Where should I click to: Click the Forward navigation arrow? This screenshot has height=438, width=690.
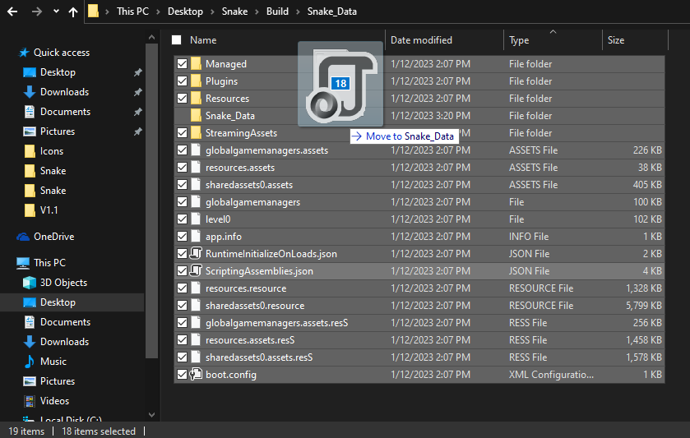coord(37,12)
